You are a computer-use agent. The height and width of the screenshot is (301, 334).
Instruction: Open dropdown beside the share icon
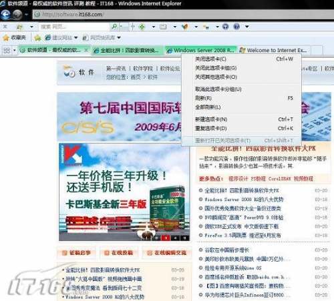point(218,27)
